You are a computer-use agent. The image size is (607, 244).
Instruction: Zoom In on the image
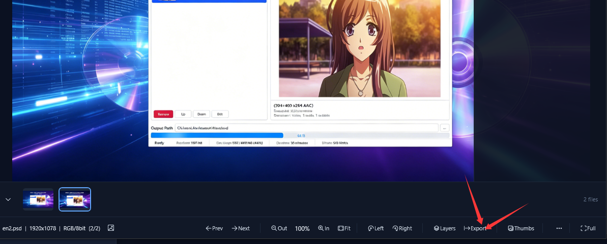point(324,228)
